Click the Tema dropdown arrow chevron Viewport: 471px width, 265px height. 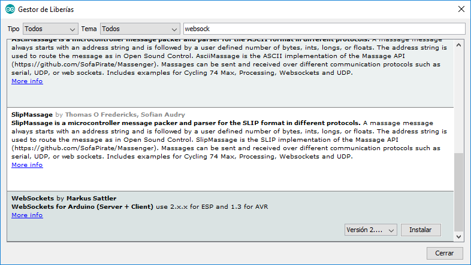(174, 29)
